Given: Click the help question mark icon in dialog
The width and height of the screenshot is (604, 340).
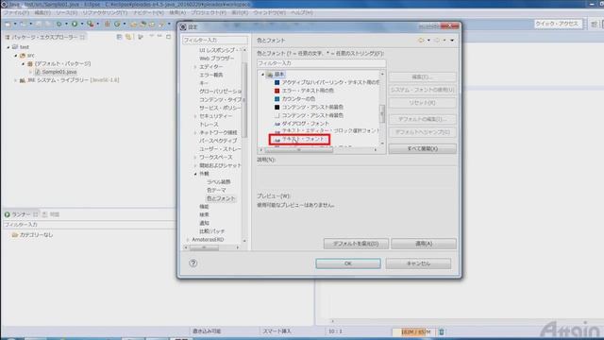Looking at the screenshot, I should [x=193, y=263].
